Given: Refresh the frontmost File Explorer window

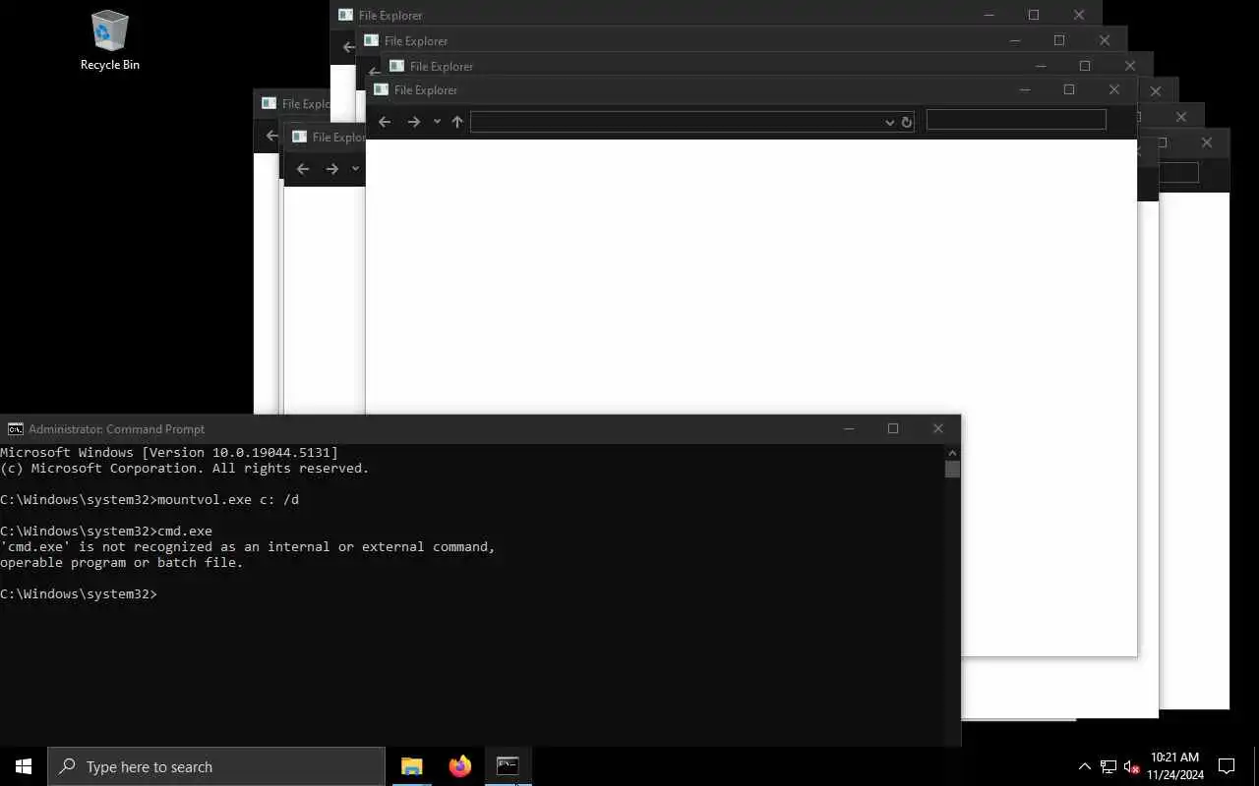Looking at the screenshot, I should pyautogui.click(x=907, y=122).
